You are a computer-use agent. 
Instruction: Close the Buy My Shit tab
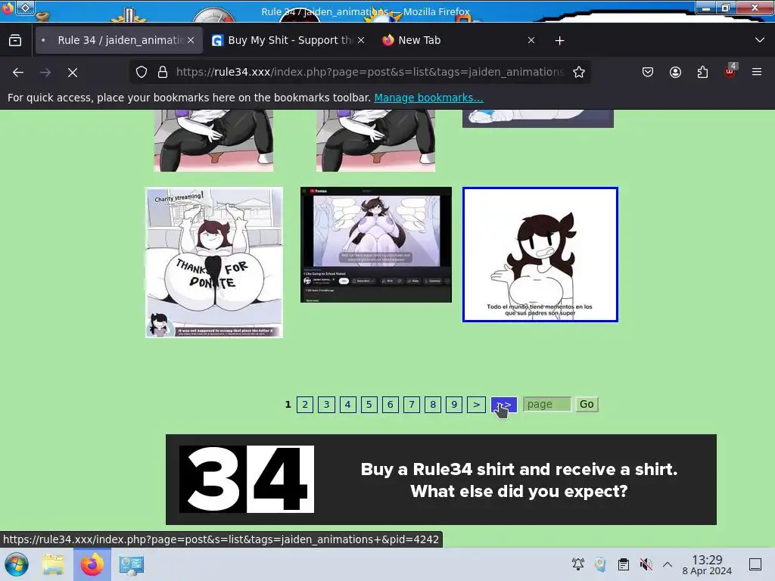tap(361, 41)
